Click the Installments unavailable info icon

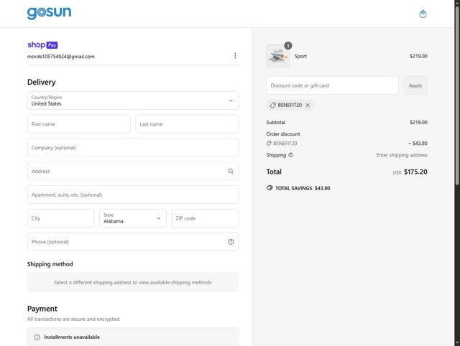[x=37, y=337]
